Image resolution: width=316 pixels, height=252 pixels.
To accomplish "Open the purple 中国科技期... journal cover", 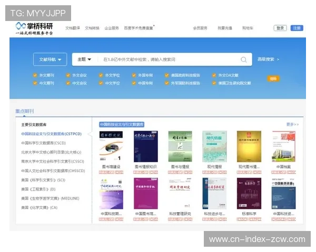I will click(111, 193).
